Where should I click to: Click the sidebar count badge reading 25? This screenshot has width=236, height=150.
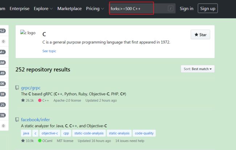[x=3, y=105]
